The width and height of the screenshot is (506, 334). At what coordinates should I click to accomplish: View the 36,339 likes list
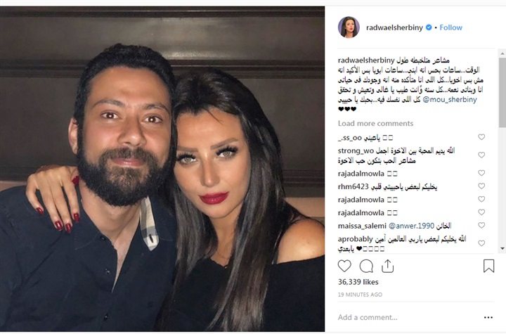pos(358,282)
